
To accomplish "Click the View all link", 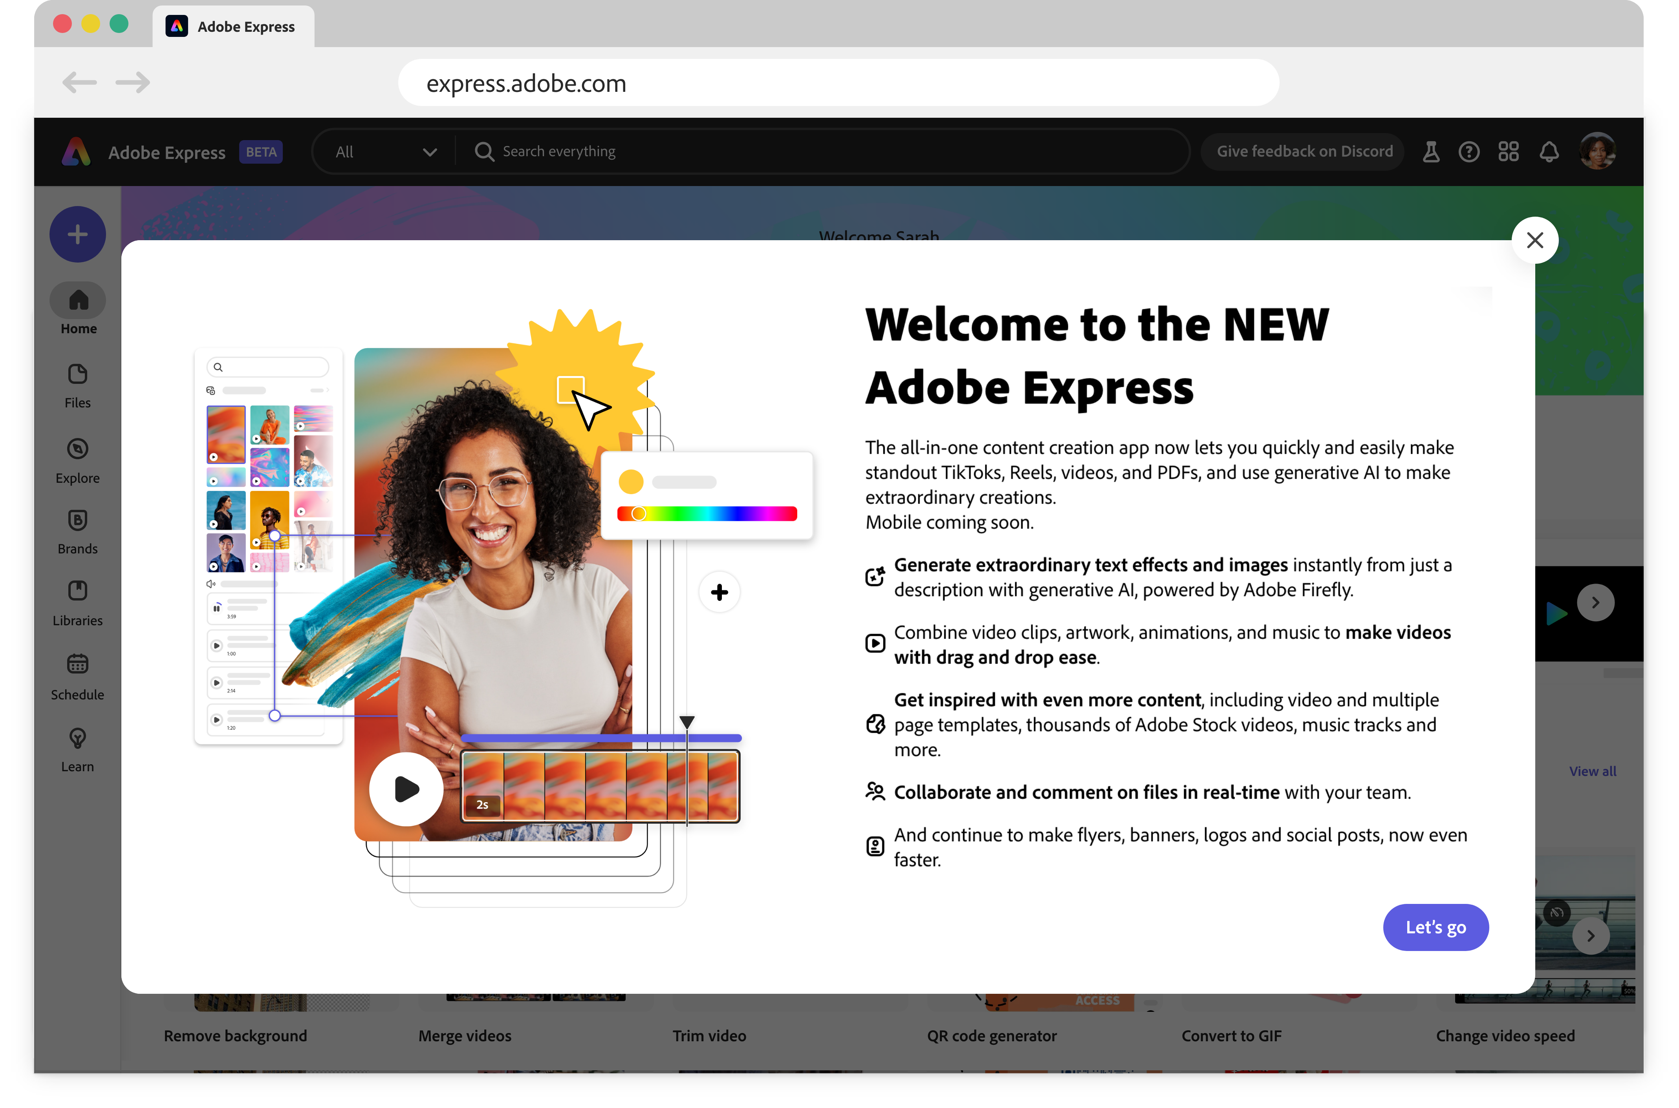I will 1592,771.
